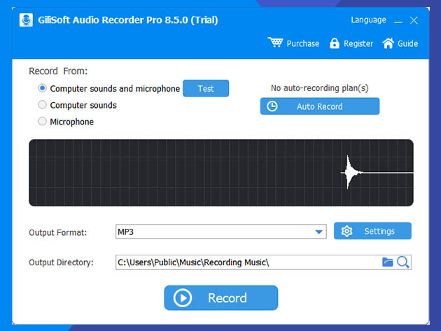Start recording with the Record button label

(x=227, y=298)
